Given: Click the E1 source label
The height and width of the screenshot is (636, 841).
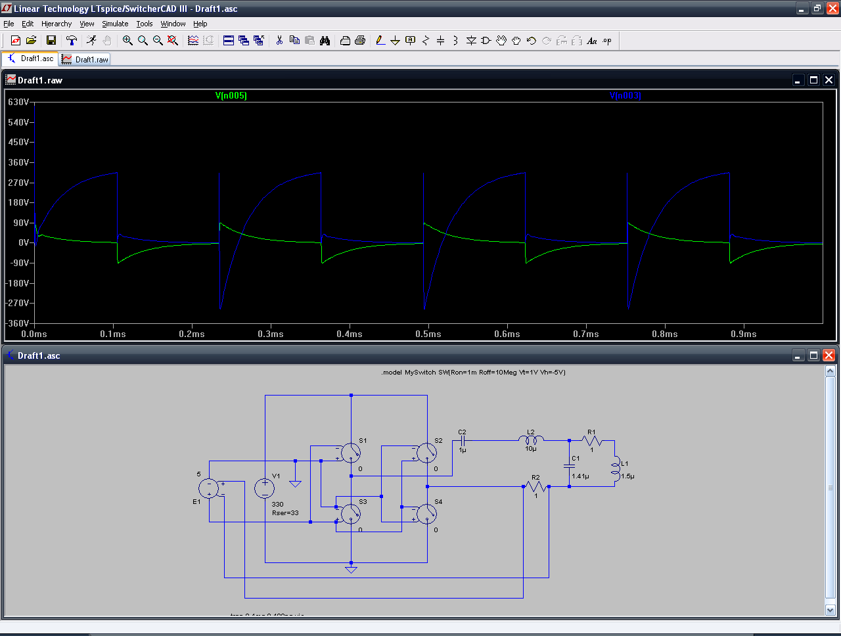Looking at the screenshot, I should pyautogui.click(x=196, y=501).
